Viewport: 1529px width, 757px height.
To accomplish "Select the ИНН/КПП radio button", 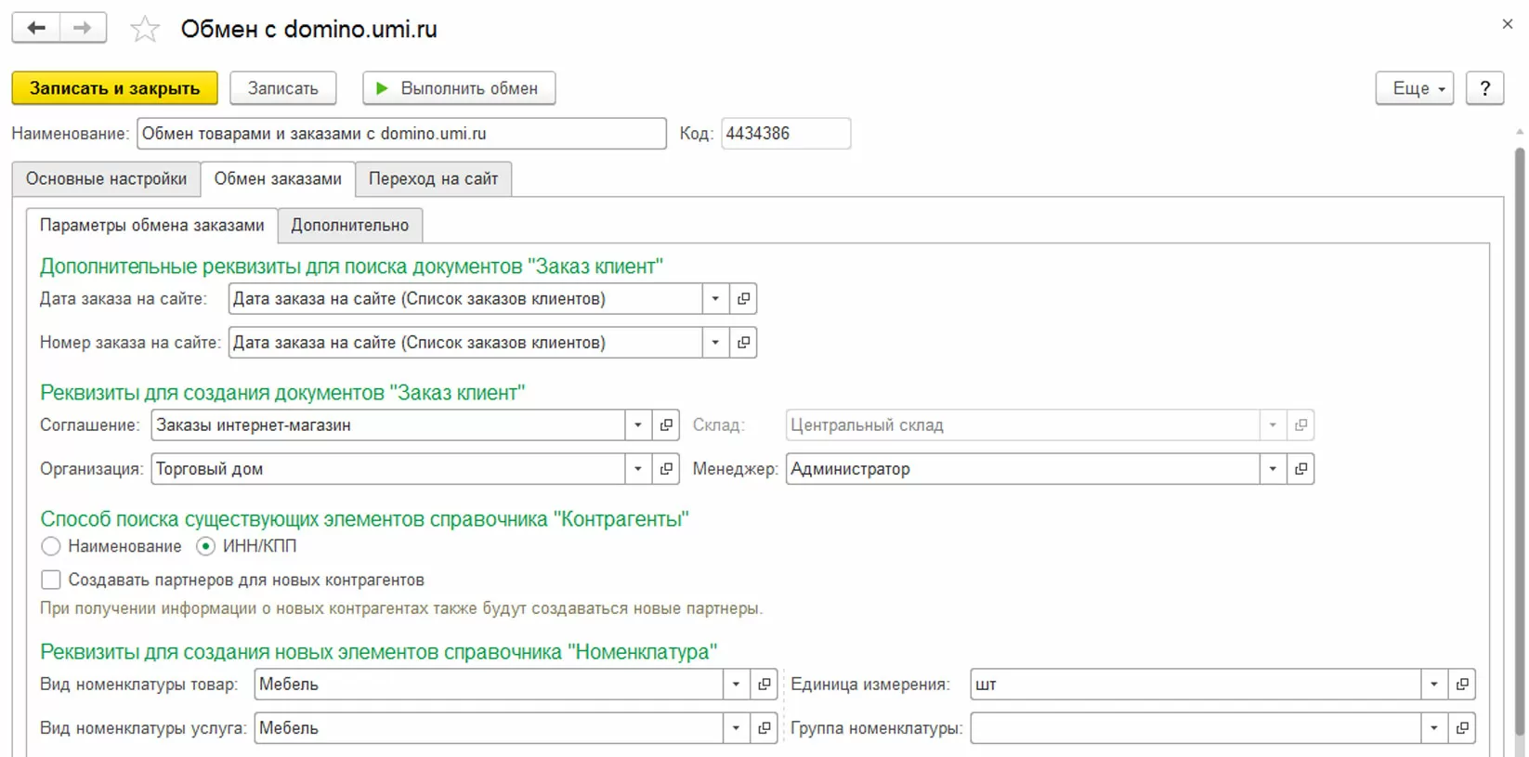I will [x=206, y=546].
